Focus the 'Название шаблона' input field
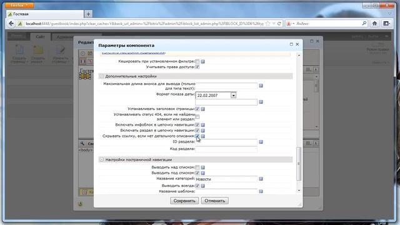This screenshot has width=400, height=225. pos(226,191)
